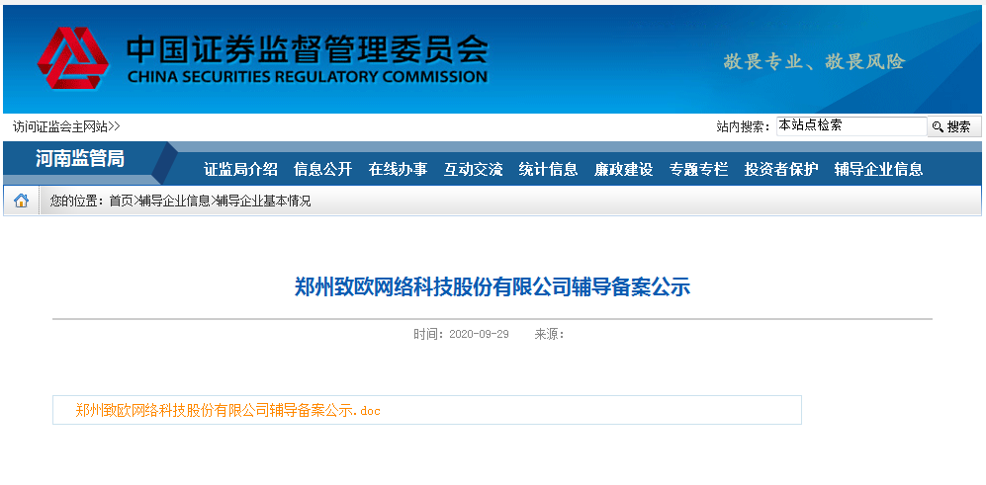Viewport: 986px width, 485px height.
Task: Open the 专题专栏 menu item
Action: pyautogui.click(x=698, y=169)
